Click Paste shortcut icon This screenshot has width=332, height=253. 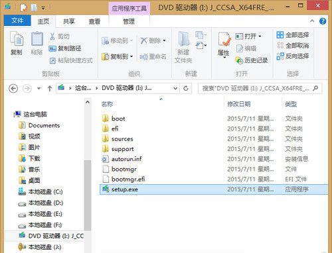pos(52,60)
